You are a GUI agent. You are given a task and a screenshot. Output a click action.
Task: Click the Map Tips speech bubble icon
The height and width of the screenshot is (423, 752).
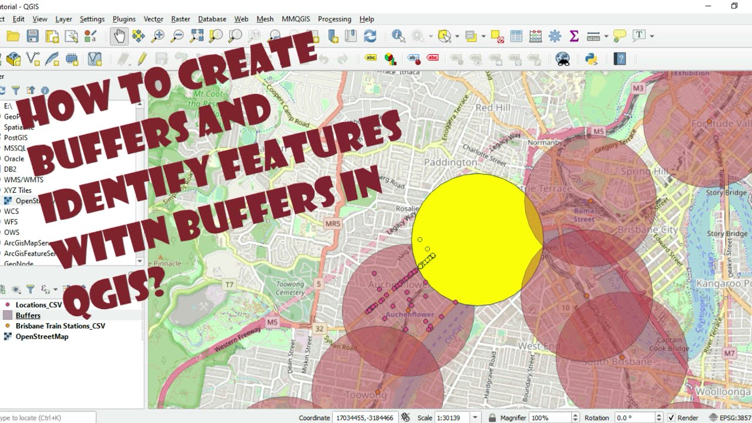click(619, 36)
